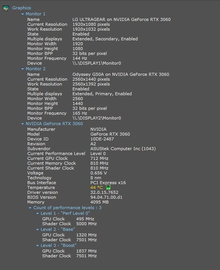Collapse the Level 2 Base arrow

coord(38,230)
